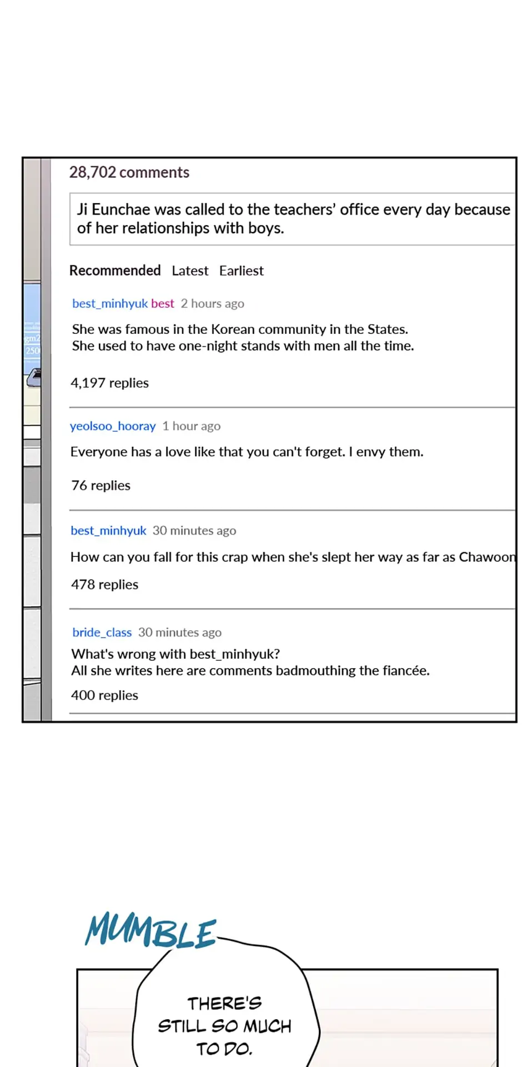Image resolution: width=522 pixels, height=1067 pixels.
Task: Click the 28,702 comments header
Action: tap(129, 172)
